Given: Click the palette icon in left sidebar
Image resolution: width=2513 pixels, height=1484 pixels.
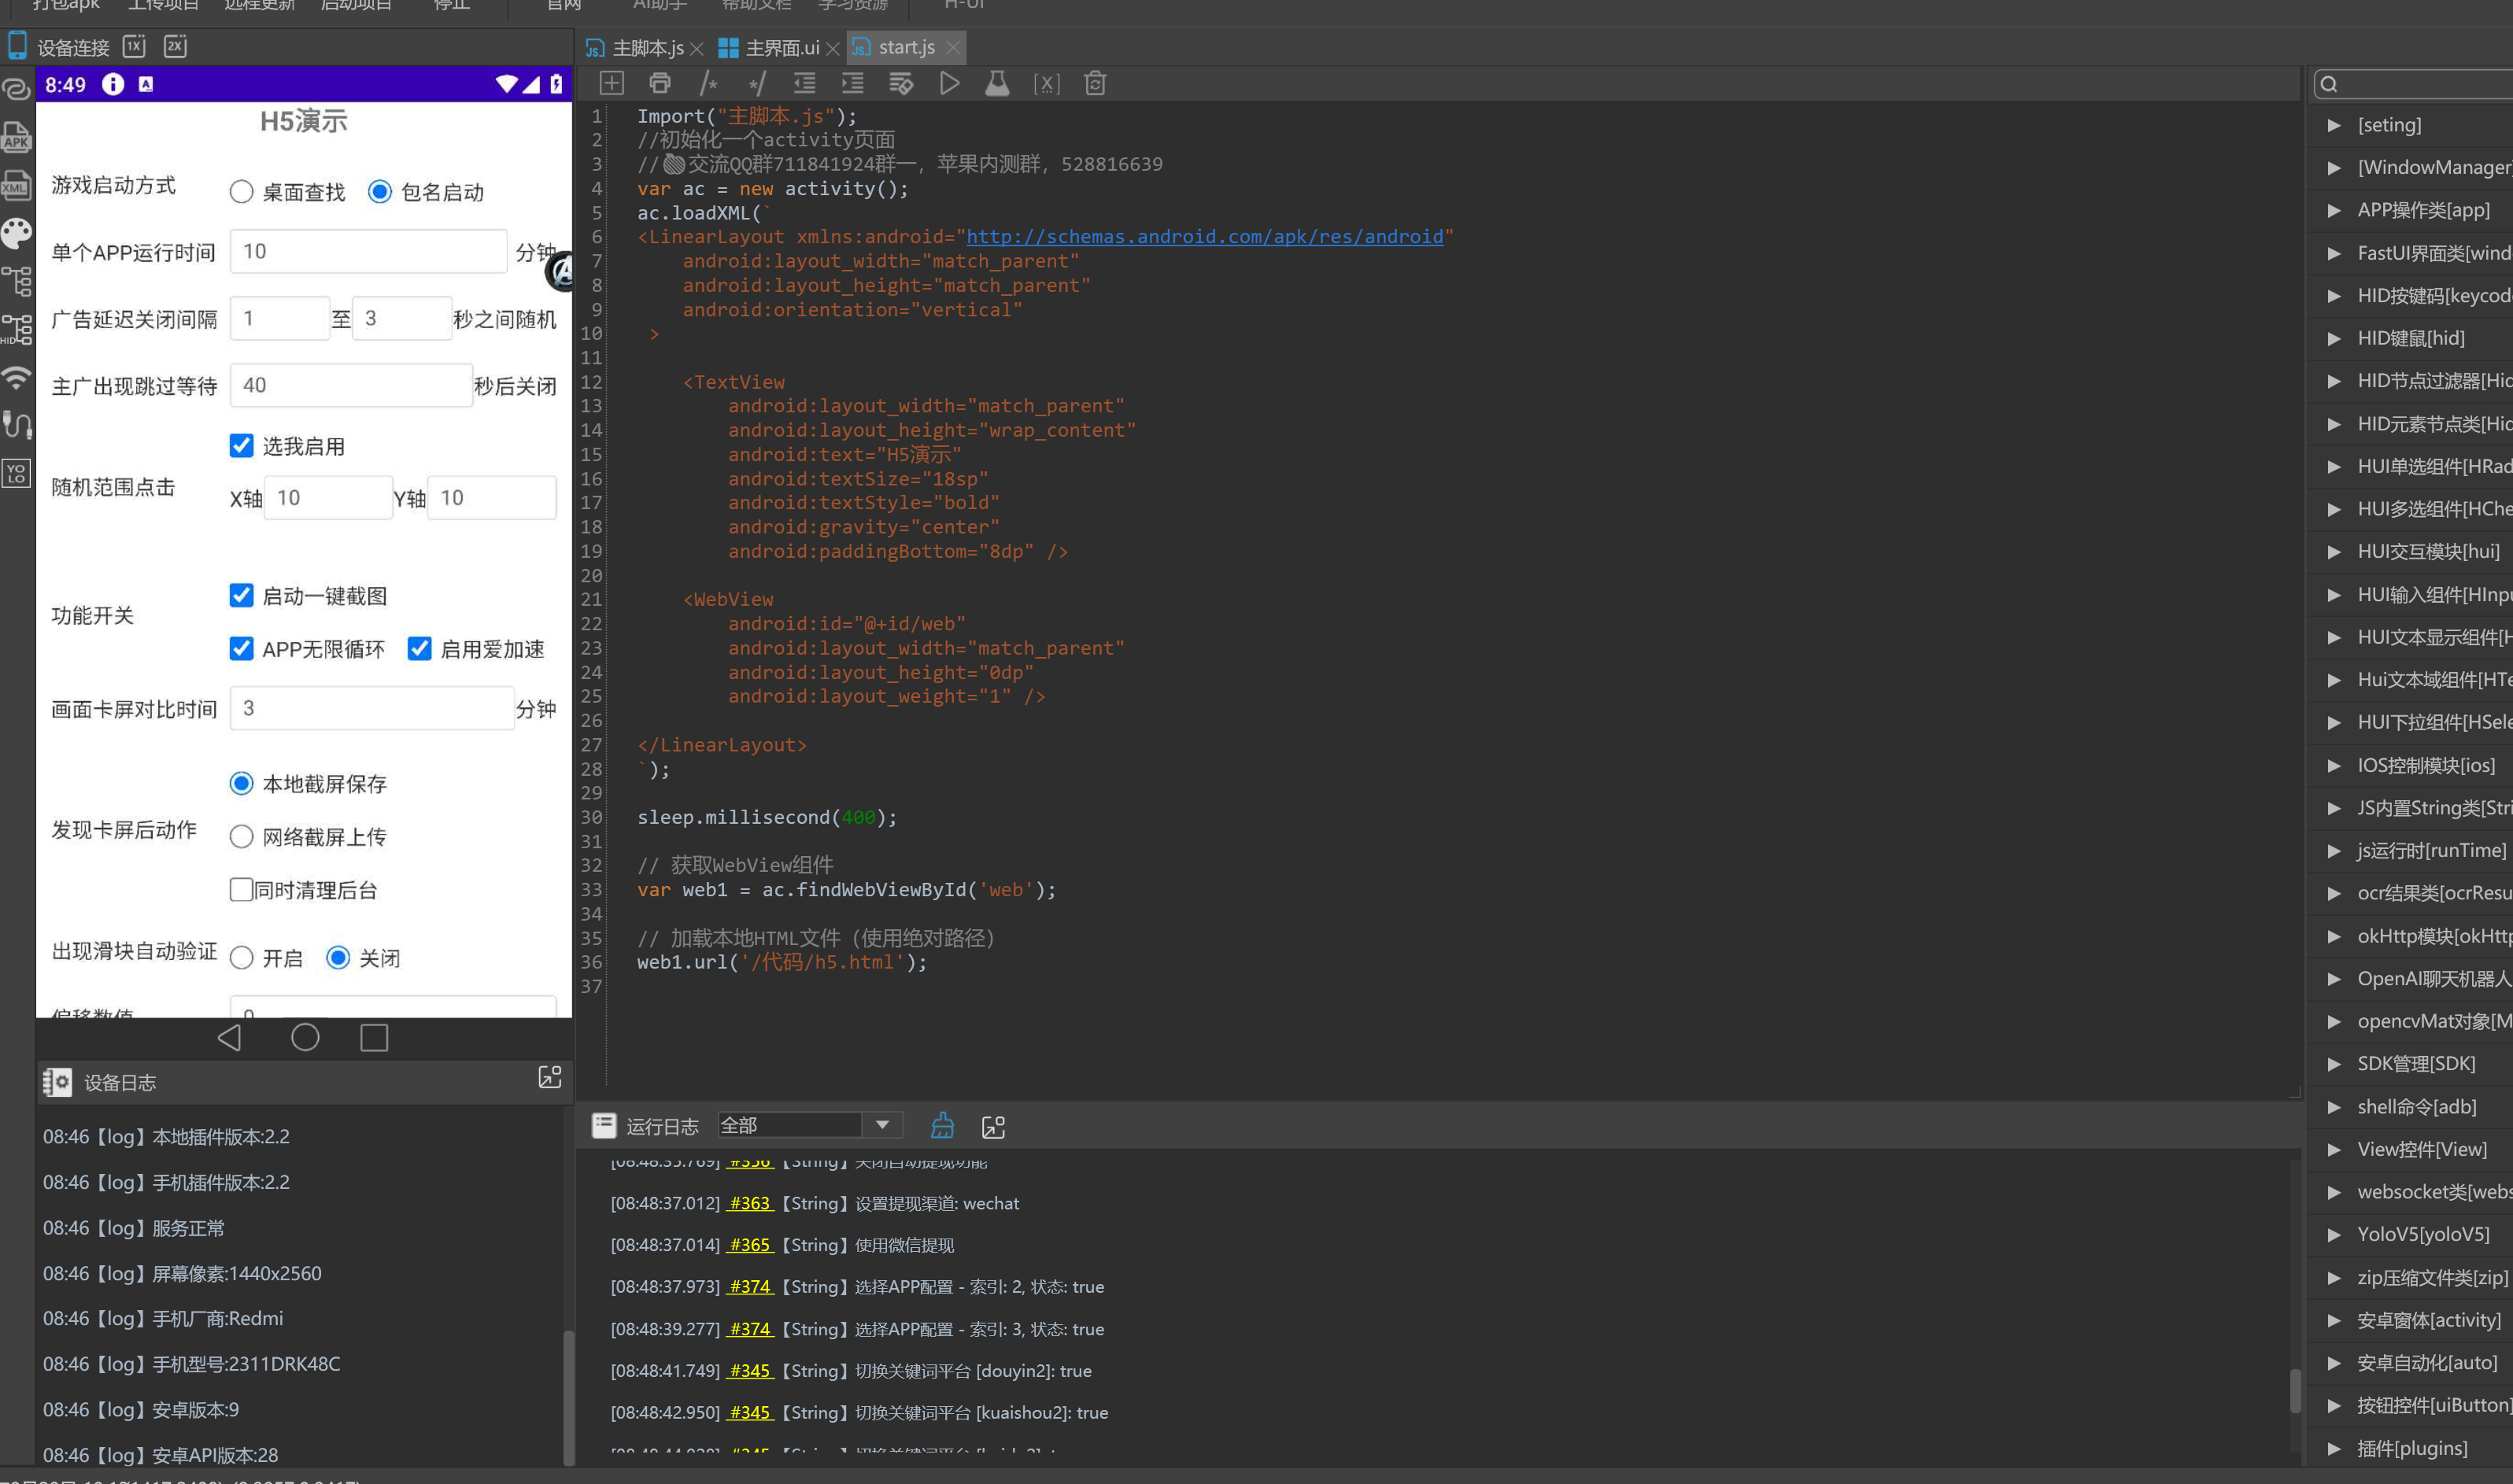Looking at the screenshot, I should [x=17, y=233].
